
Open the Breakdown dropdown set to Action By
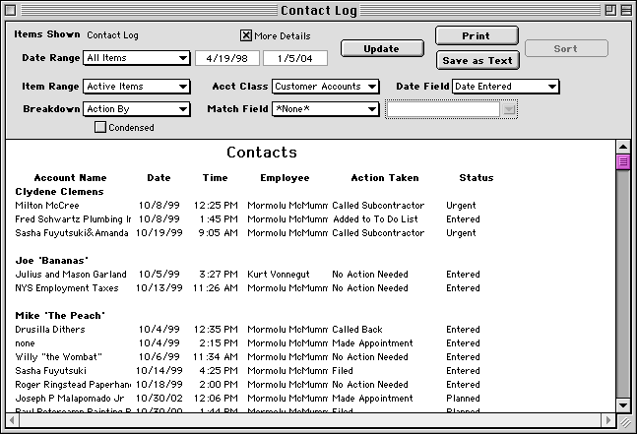click(137, 109)
